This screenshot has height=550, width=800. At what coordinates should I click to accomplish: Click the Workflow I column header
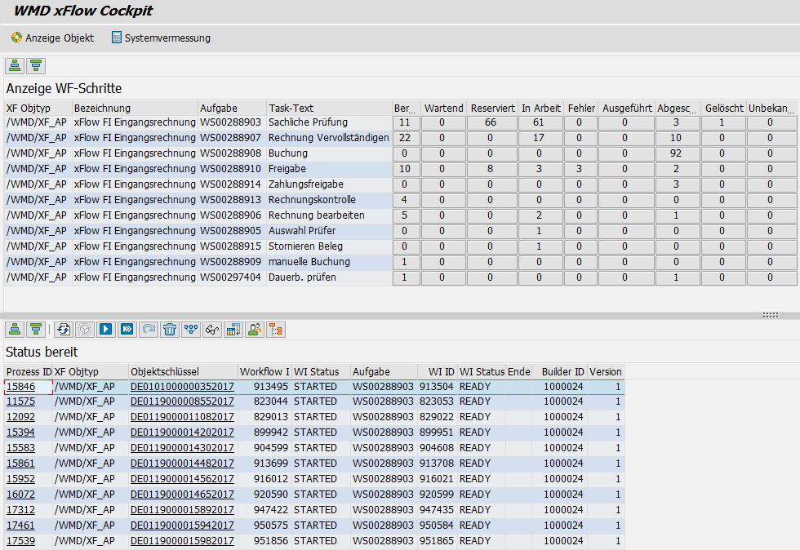(x=264, y=371)
